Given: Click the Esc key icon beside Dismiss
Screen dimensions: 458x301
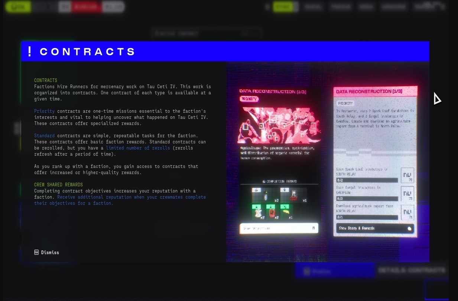Looking at the screenshot, I should [36, 252].
